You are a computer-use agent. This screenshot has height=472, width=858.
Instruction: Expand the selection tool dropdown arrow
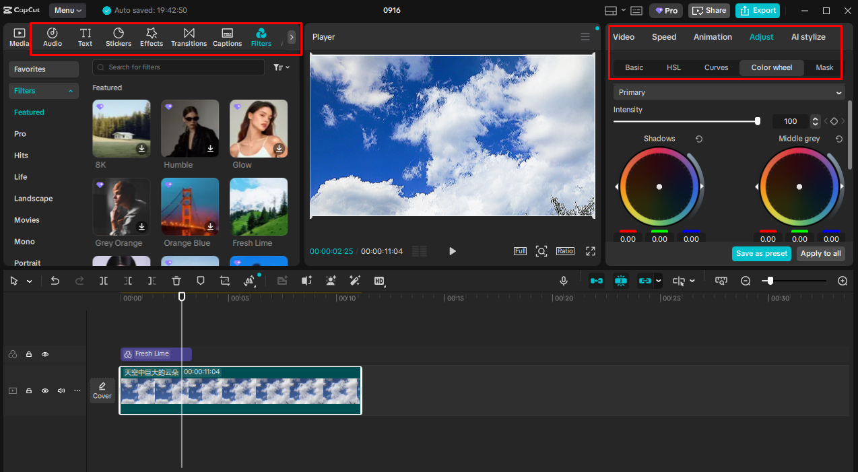(30, 281)
